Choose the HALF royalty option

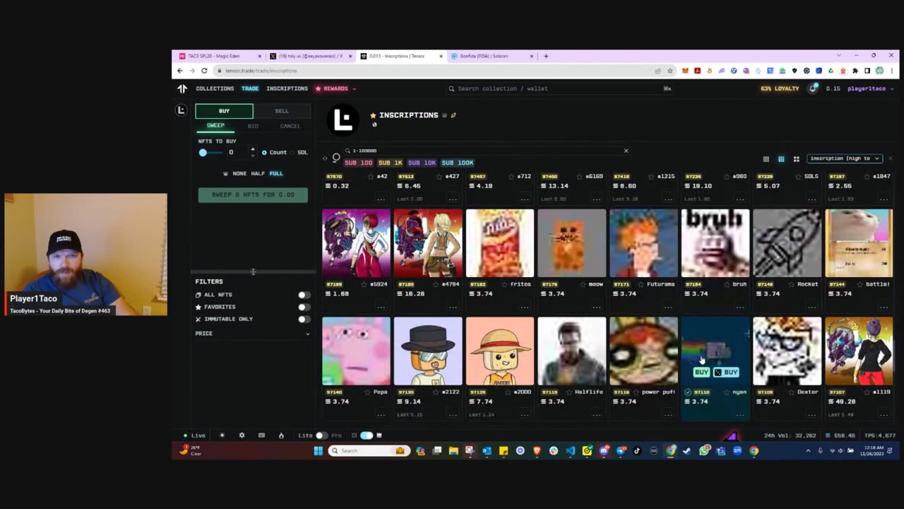[x=258, y=173]
